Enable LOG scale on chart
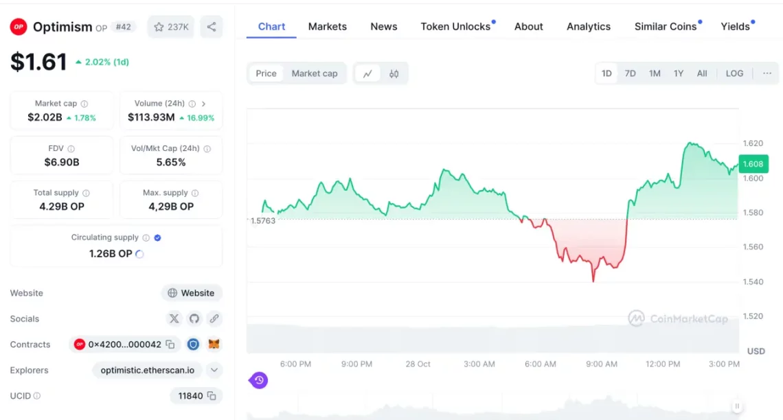The image size is (783, 420). tap(734, 73)
